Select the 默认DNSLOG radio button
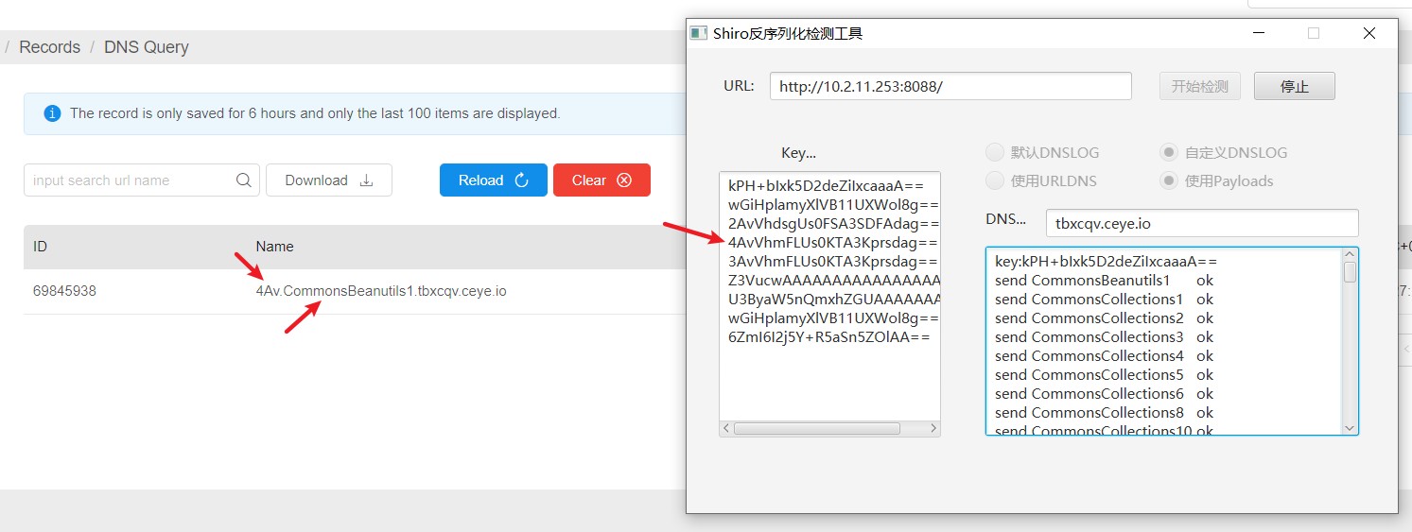1412x532 pixels. (994, 152)
